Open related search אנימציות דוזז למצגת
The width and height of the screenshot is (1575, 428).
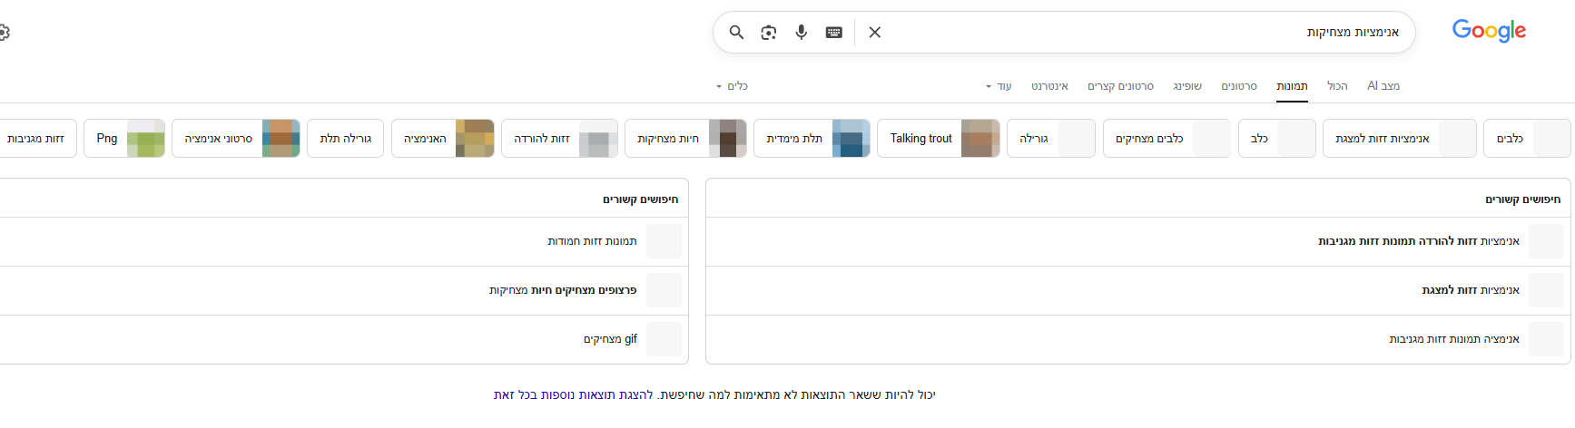tap(1470, 290)
